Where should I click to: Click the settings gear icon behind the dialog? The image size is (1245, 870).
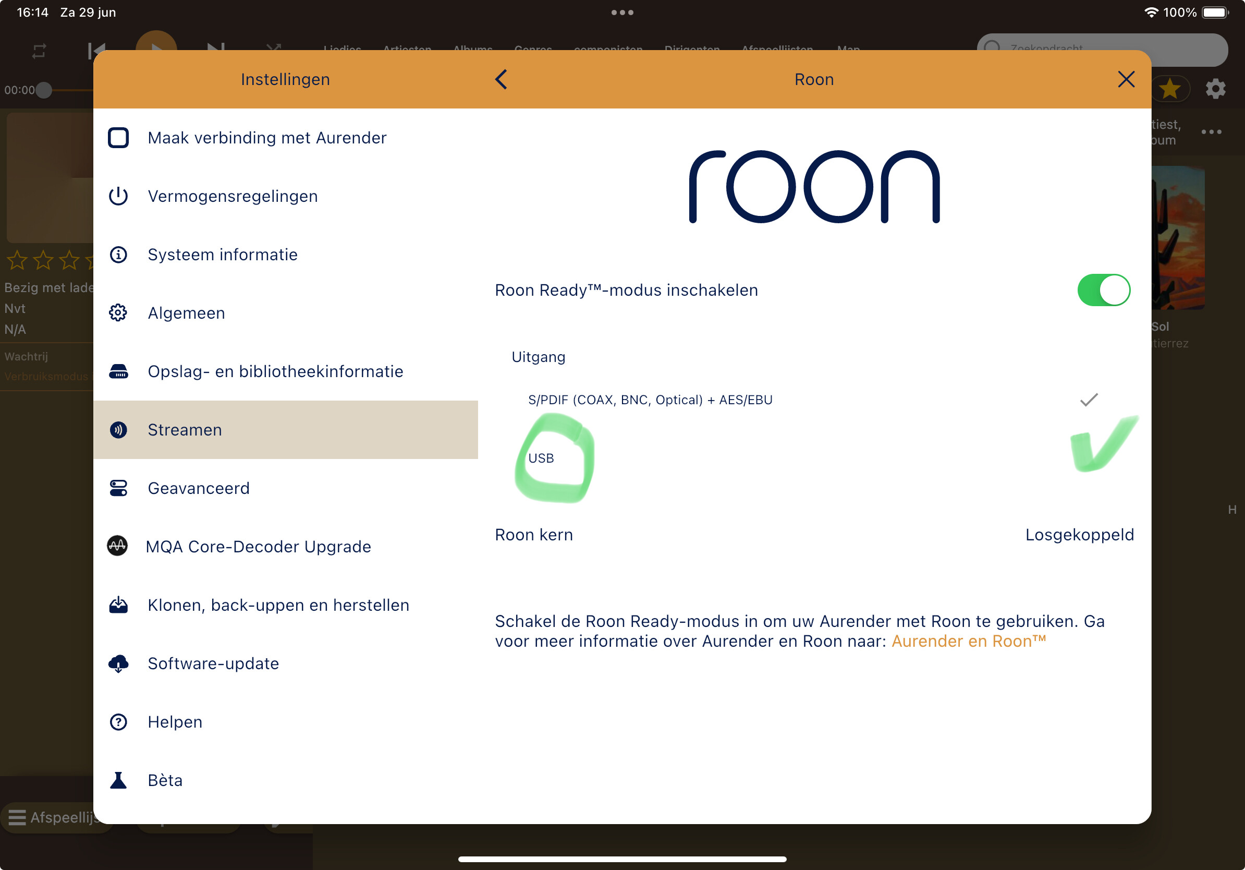click(x=1216, y=89)
